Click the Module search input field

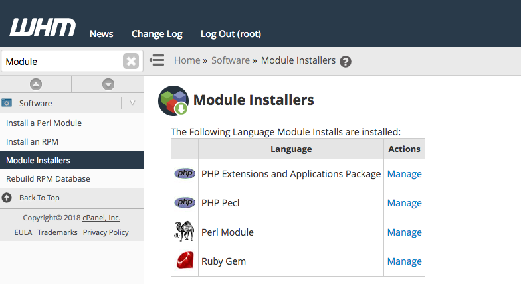click(61, 61)
